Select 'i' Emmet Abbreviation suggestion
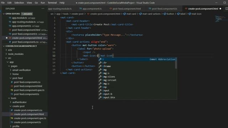The image size is (228, 128). coord(137,59)
